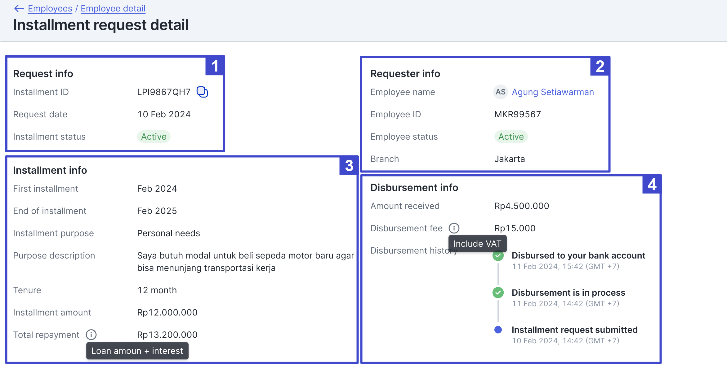
Task: Dismiss the Loan amoun + interest tooltip
Action: [x=137, y=350]
